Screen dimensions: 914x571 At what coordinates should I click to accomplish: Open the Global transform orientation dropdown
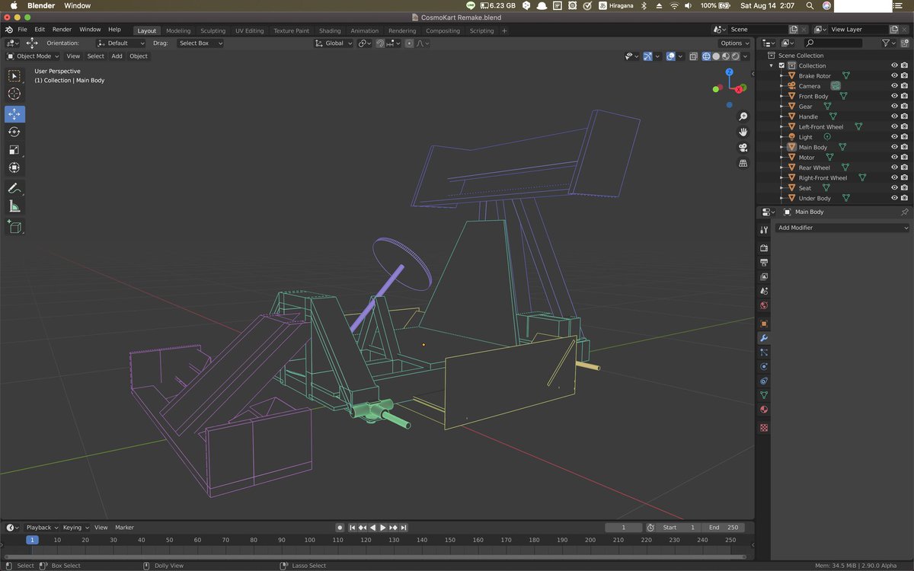[x=334, y=43]
